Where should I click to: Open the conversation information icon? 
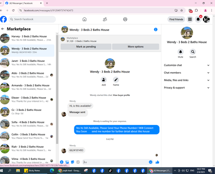click(156, 30)
